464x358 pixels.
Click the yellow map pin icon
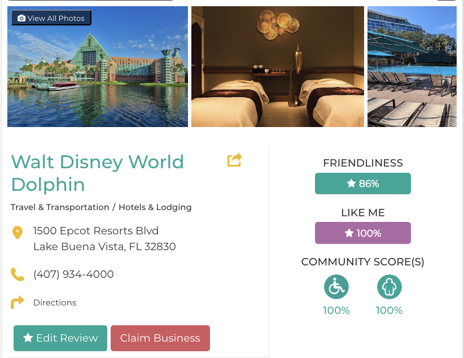(x=17, y=232)
